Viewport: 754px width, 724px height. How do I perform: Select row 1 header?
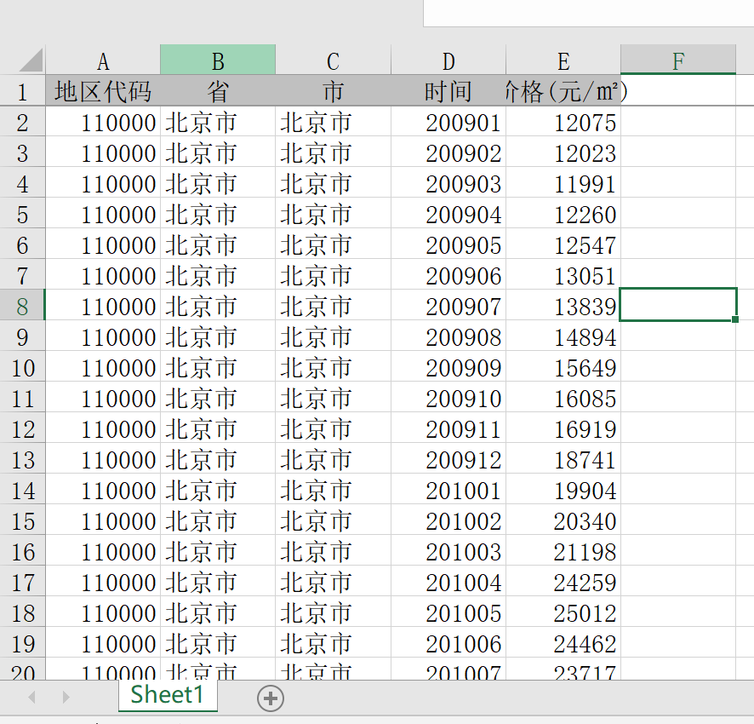click(x=22, y=91)
